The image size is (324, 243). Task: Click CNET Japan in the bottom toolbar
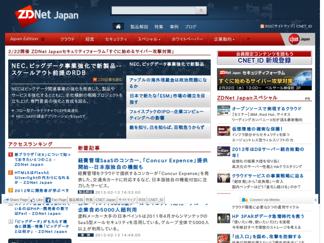click(105, 200)
